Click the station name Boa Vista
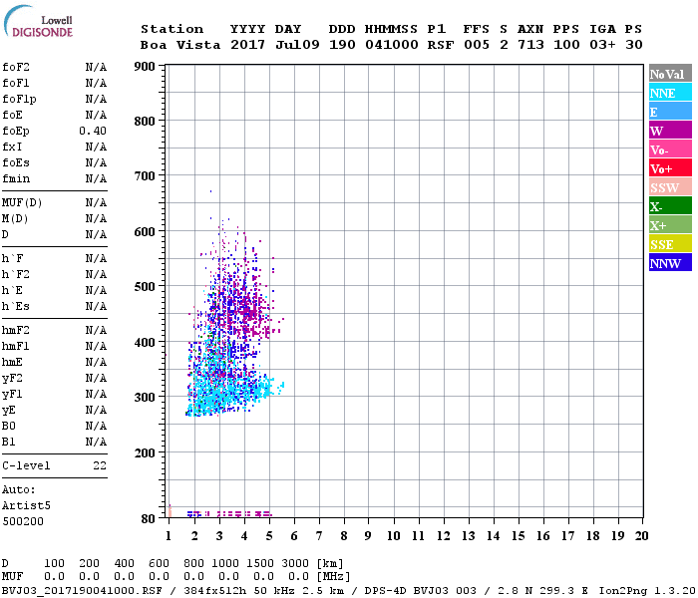Viewport: 698px width, 598px height. (180, 45)
